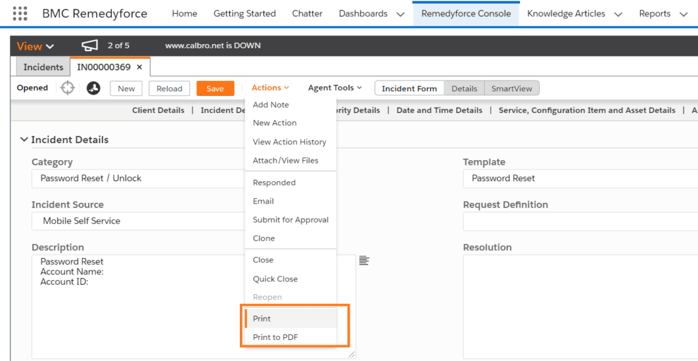Go to the Home tab

point(184,14)
